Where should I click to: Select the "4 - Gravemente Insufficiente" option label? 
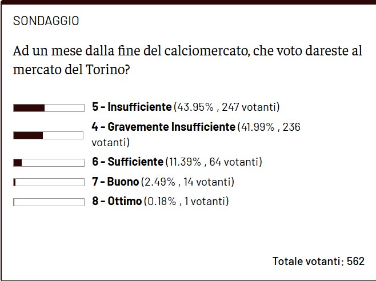(x=163, y=127)
